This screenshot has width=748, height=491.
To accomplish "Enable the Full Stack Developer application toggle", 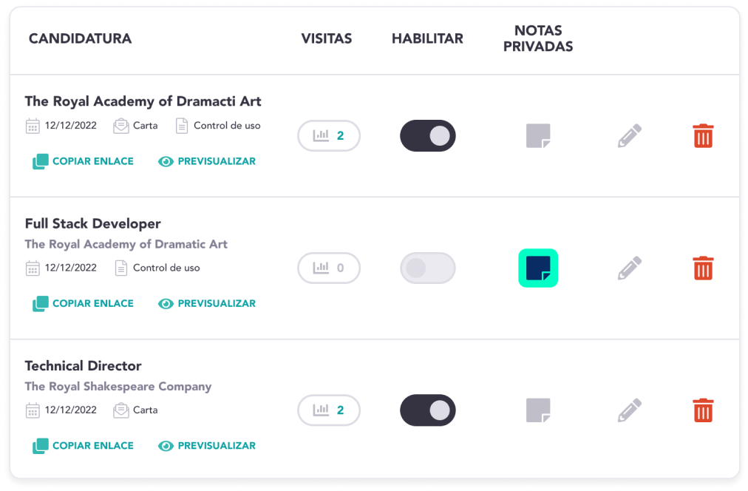I will [x=428, y=268].
